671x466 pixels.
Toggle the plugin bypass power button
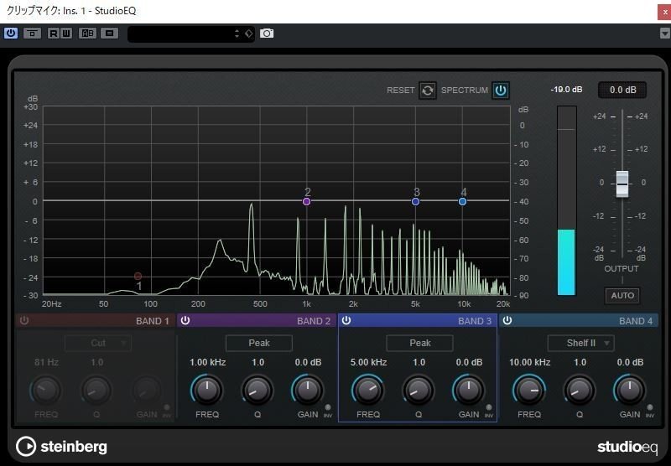11,33
